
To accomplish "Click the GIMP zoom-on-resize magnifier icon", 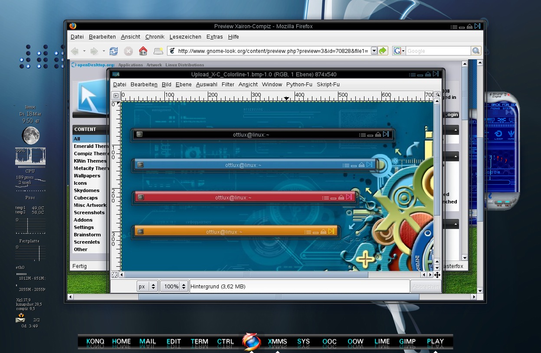I will coord(437,95).
